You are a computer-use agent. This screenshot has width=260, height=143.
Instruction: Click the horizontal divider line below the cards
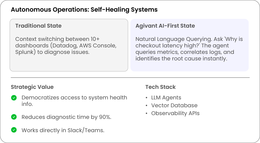(x=130, y=78)
